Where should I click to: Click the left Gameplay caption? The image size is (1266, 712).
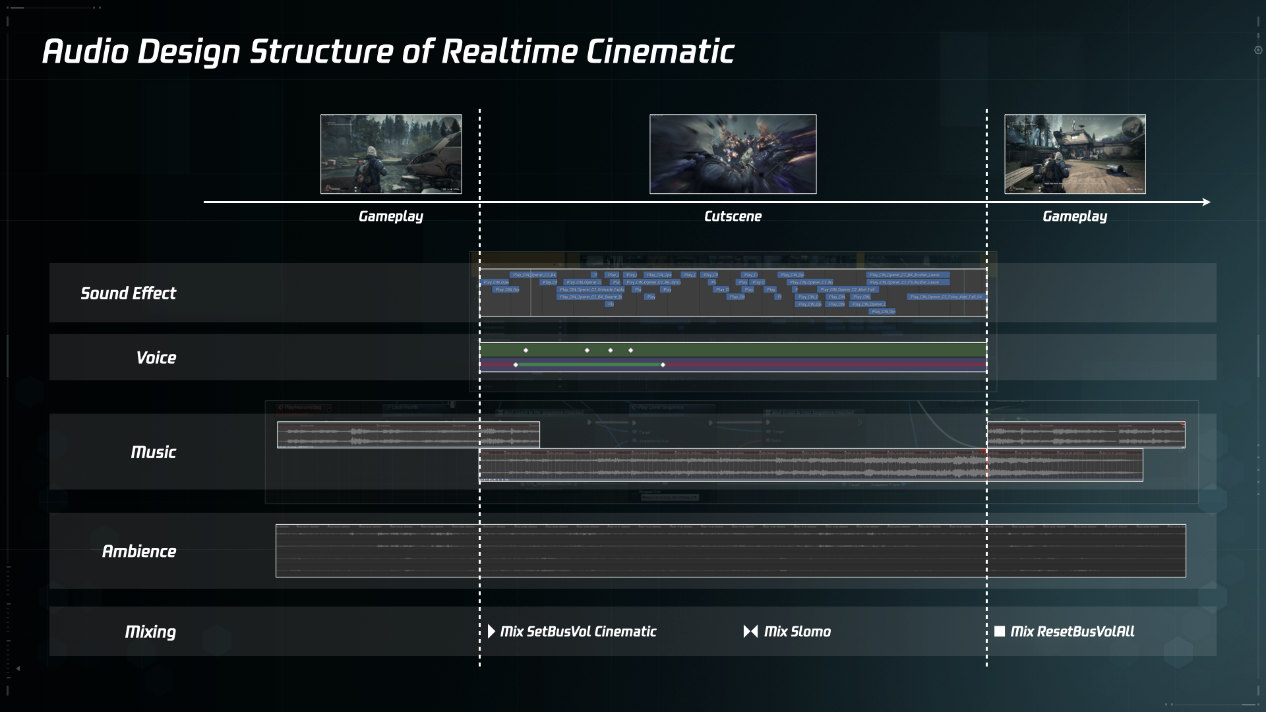(x=391, y=216)
